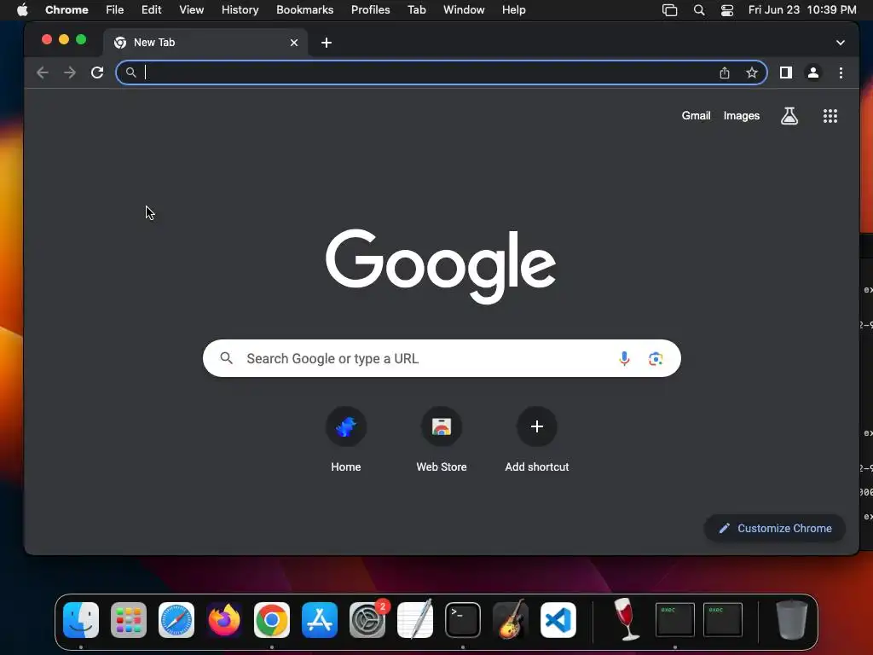The height and width of the screenshot is (655, 873).
Task: Open the App Store from the Dock
Action: (320, 620)
